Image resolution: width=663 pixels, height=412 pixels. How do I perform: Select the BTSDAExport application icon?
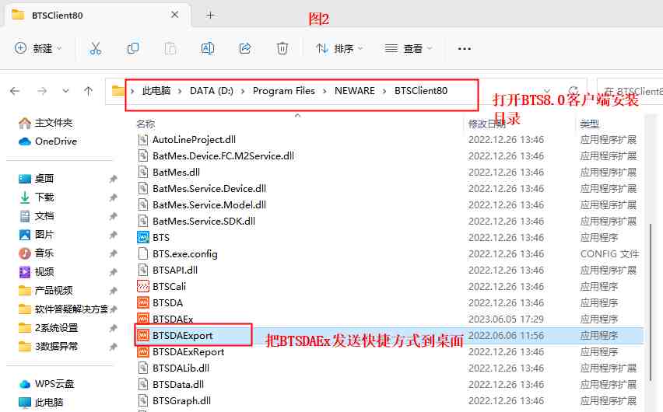click(143, 336)
